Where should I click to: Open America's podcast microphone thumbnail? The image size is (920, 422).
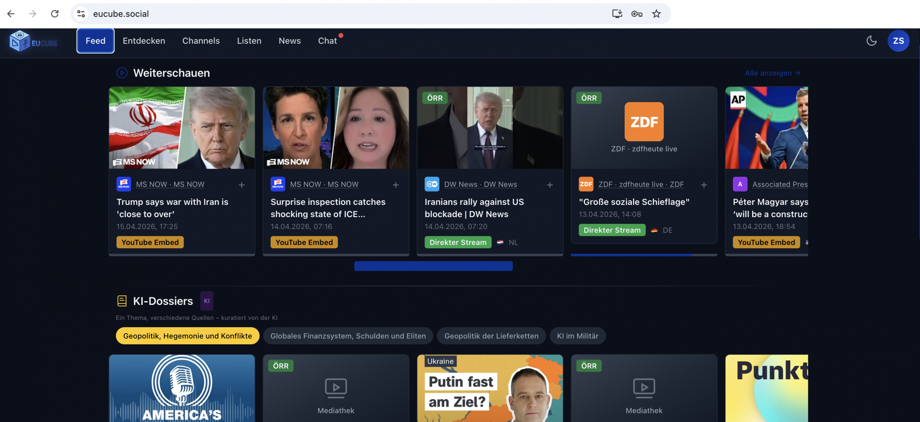click(x=182, y=388)
